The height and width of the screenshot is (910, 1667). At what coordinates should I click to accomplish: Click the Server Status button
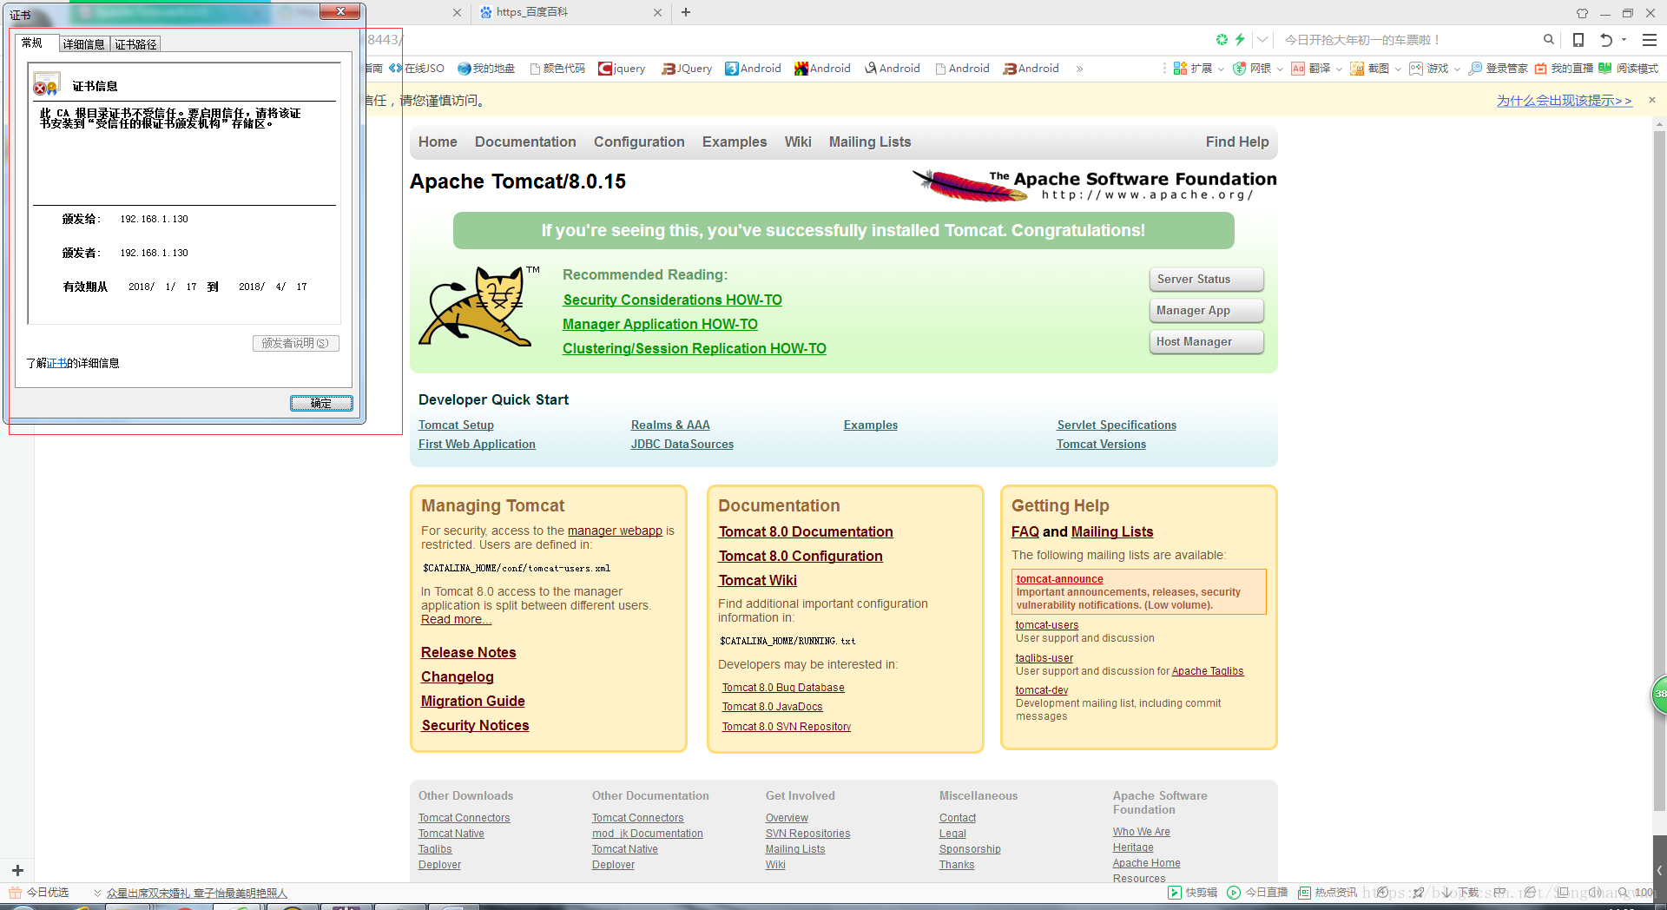click(x=1207, y=280)
